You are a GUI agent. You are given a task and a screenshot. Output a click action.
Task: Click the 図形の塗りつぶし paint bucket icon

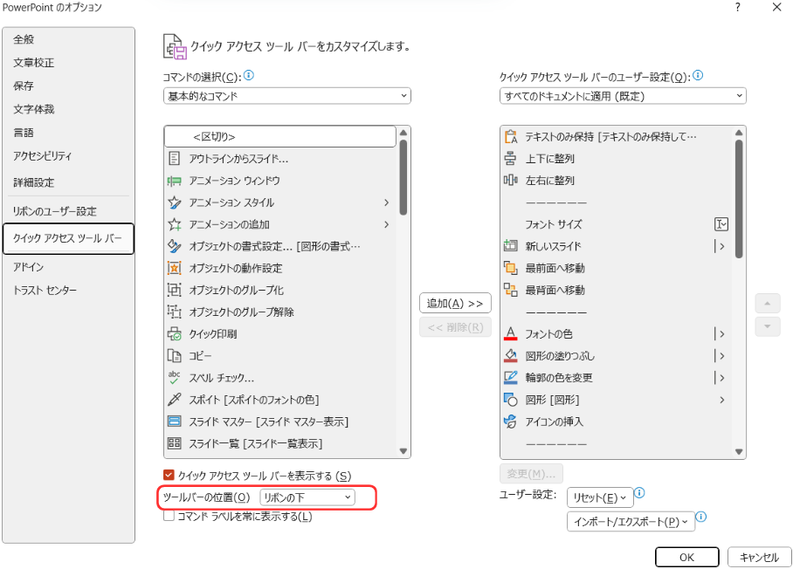(511, 356)
